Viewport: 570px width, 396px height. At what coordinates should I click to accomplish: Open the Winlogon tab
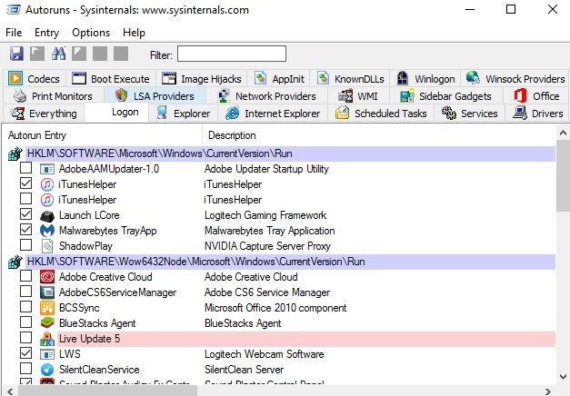coord(425,79)
